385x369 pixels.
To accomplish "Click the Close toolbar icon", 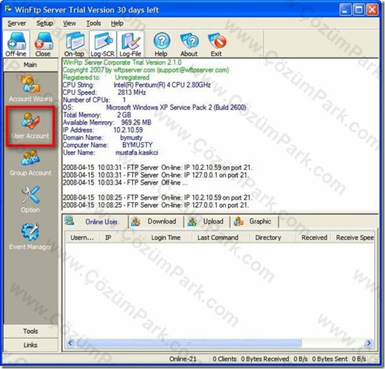I will click(43, 44).
